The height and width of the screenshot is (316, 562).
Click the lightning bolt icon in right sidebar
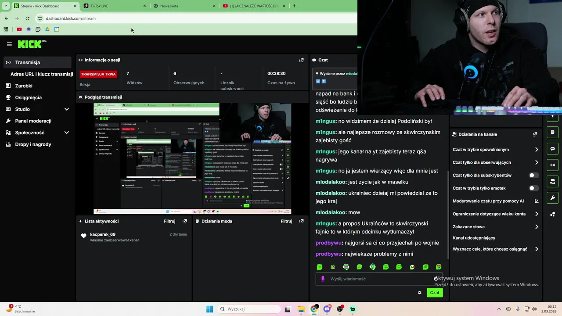[553, 117]
